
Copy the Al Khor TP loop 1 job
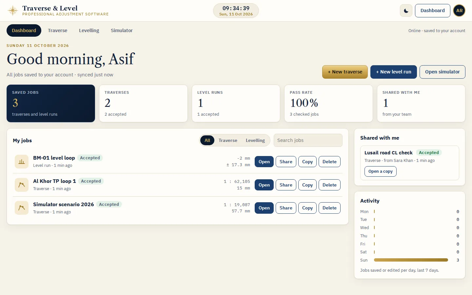click(307, 185)
